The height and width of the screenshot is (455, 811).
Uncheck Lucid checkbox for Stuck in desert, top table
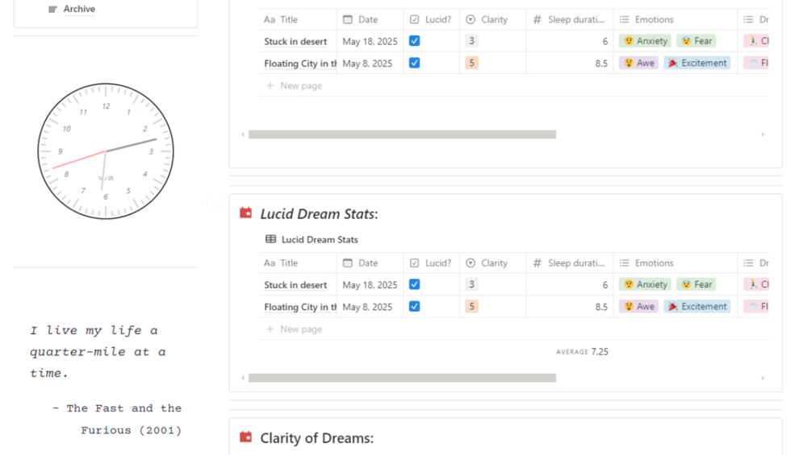[x=414, y=41]
